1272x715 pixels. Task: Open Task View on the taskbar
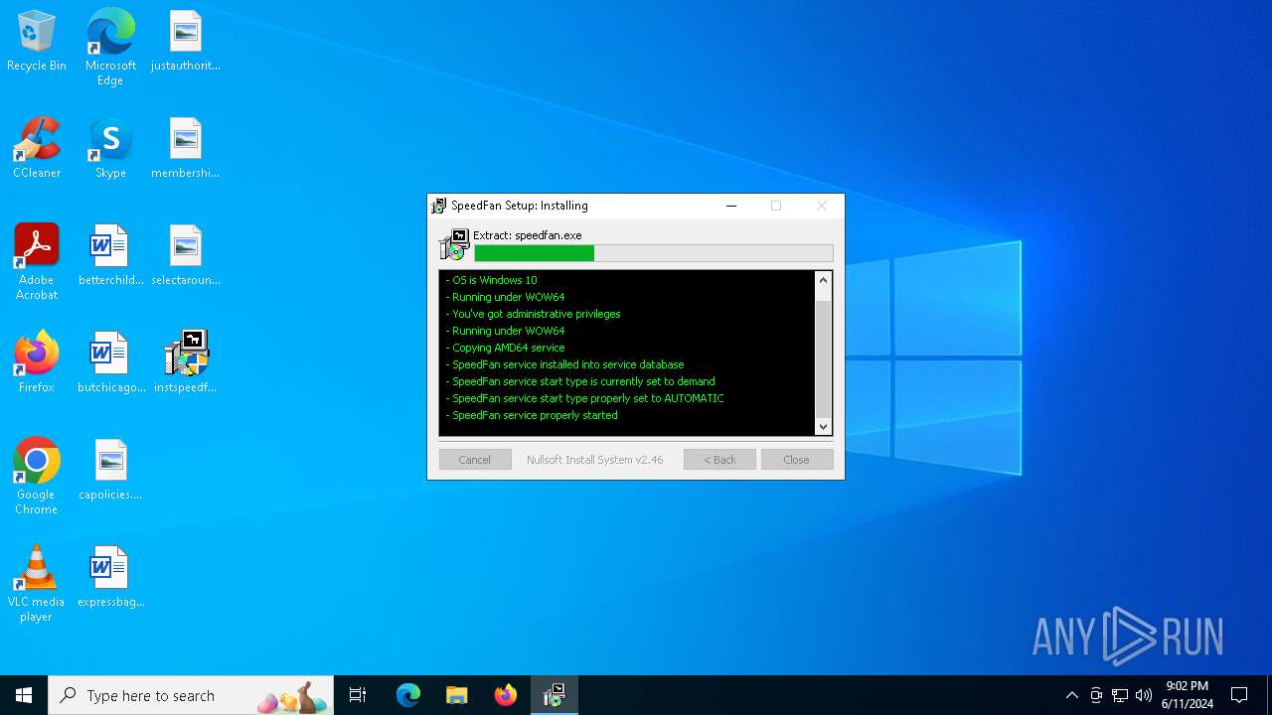coord(358,695)
